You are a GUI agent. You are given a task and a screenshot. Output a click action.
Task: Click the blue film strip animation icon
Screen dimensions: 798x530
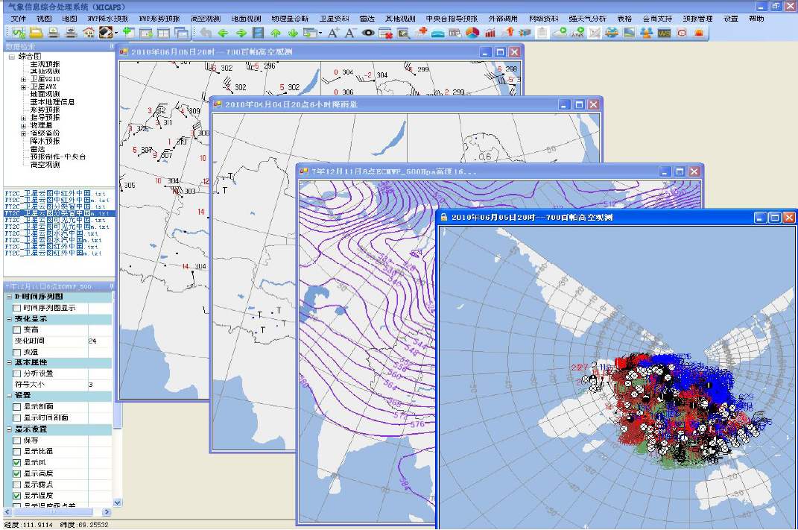(258, 33)
